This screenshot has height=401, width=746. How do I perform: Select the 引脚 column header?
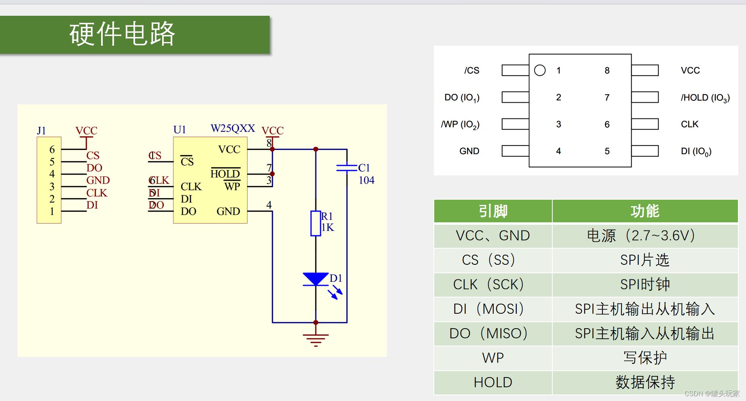492,211
